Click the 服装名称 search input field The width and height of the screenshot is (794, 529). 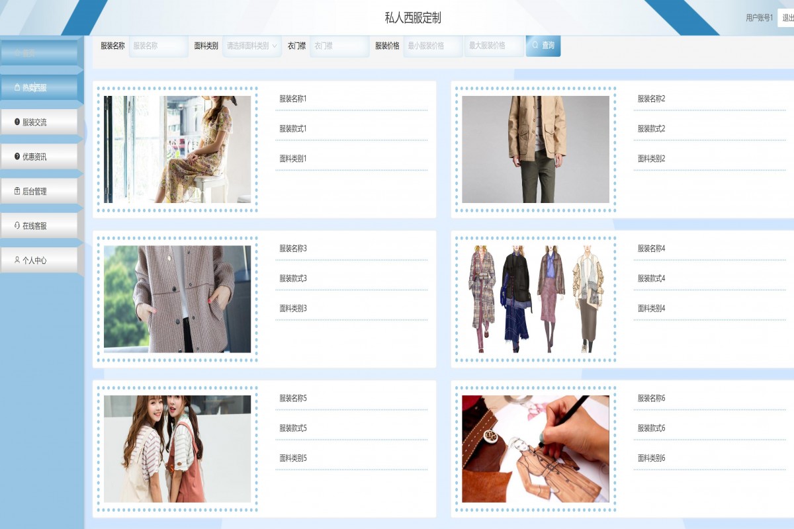click(158, 46)
